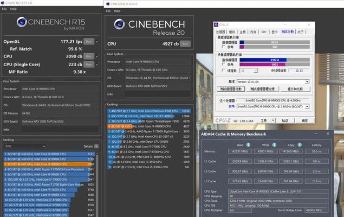This screenshot has height=217, width=344.
Task: Switch to the 关于 tab in CPU-Z
Action: click(x=300, y=32)
